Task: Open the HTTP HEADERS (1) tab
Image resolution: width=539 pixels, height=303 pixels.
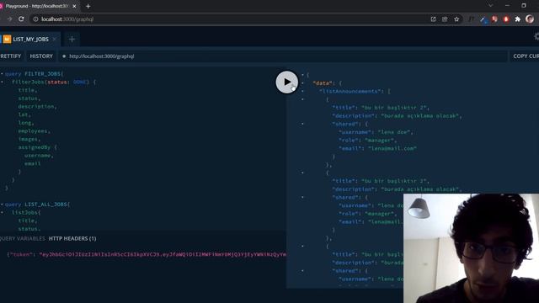Action: 72,238
